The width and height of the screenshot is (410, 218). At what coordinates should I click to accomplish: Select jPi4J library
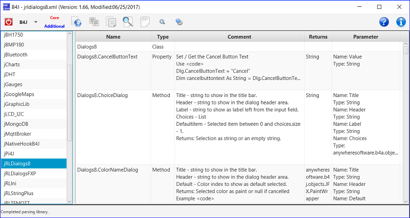pyautogui.click(x=34, y=154)
